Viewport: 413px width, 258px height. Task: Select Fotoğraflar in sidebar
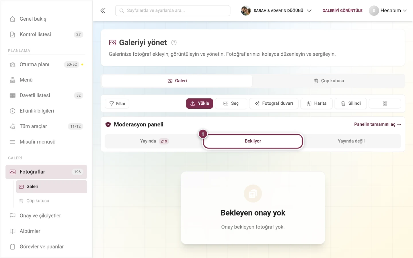coord(46,172)
